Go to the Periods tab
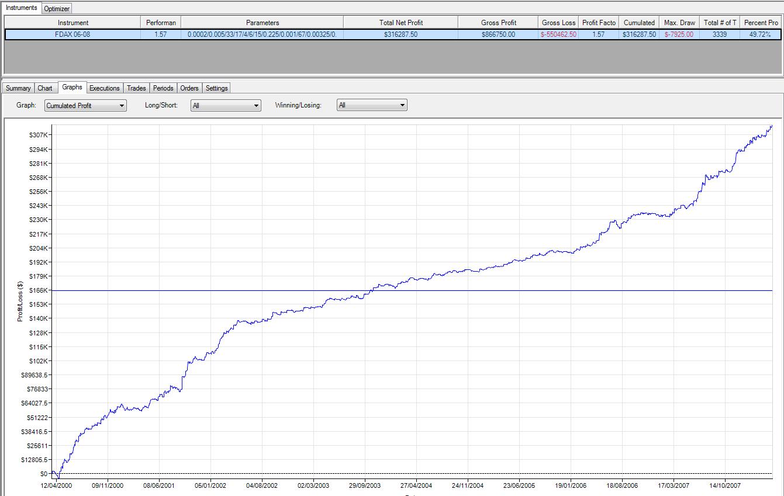This screenshot has height=496, width=784. [163, 88]
